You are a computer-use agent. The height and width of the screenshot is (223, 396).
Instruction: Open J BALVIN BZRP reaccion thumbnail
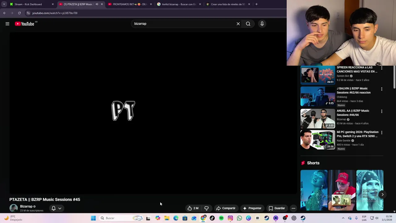(x=318, y=96)
